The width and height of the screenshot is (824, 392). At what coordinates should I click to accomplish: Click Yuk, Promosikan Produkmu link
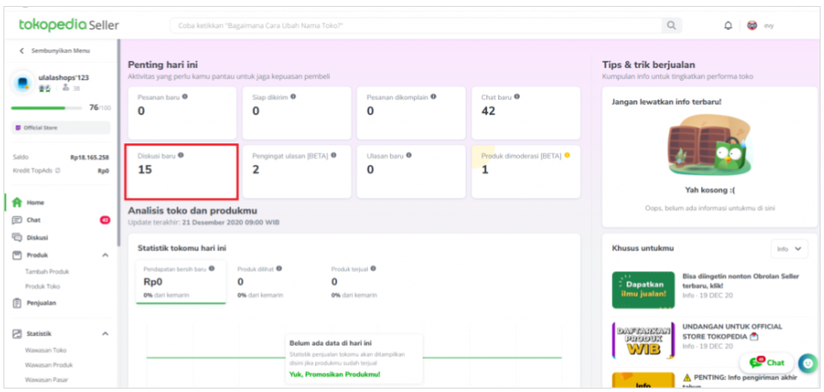coord(334,374)
